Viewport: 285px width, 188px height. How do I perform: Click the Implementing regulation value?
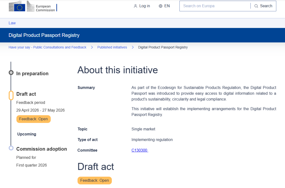click(x=152, y=140)
